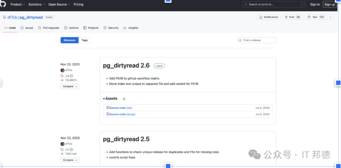Open the 2.5 tag link
The width and height of the screenshot is (341, 168).
(x=67, y=149)
